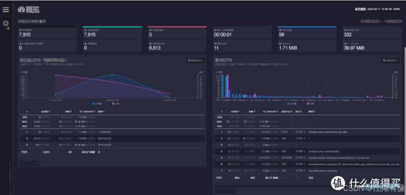This screenshot has width=406, height=195.
Task: Toggle blue 点击量 legend in 请求的文件 chart
Action: pos(292,103)
